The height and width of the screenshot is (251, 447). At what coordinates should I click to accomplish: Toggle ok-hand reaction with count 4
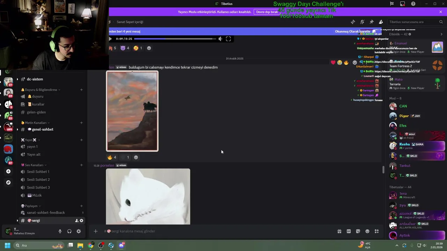pos(112,157)
